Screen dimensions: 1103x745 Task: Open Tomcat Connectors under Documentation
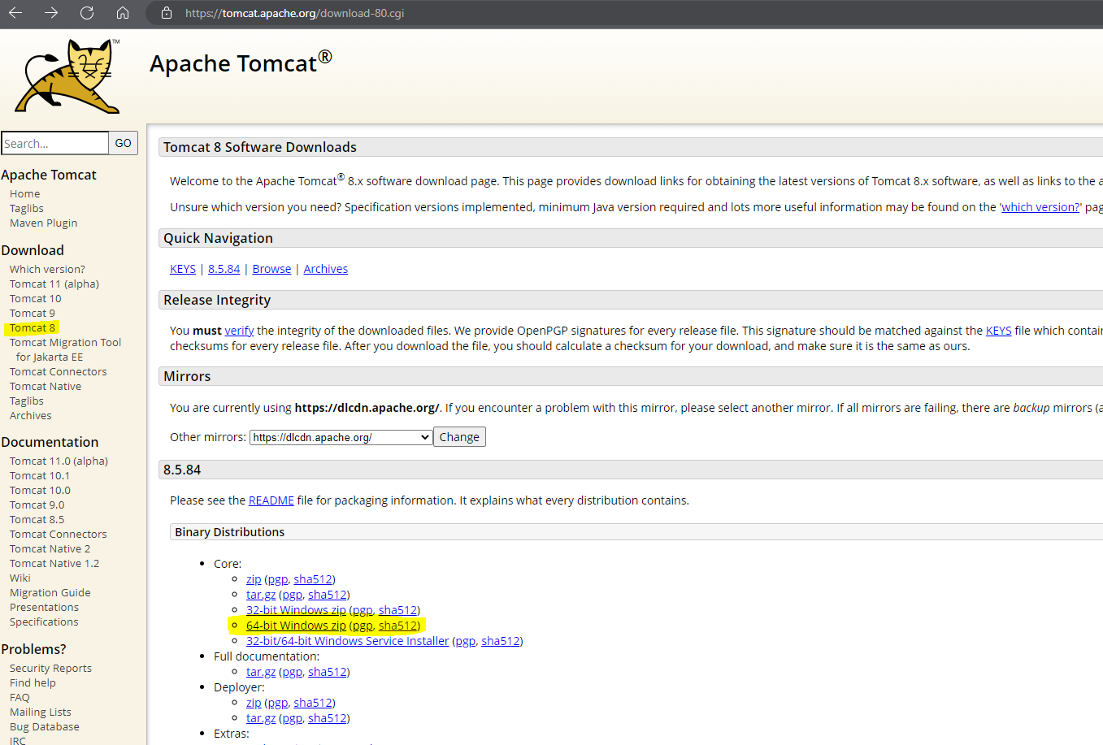pyautogui.click(x=59, y=534)
